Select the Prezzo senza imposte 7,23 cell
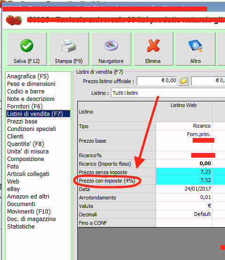This screenshot has height=260, width=225. (184, 172)
